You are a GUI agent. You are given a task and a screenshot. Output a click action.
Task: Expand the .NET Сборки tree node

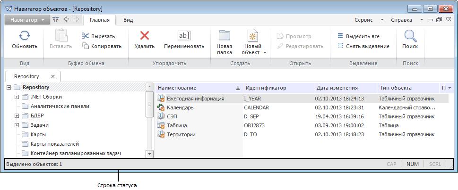17,97
